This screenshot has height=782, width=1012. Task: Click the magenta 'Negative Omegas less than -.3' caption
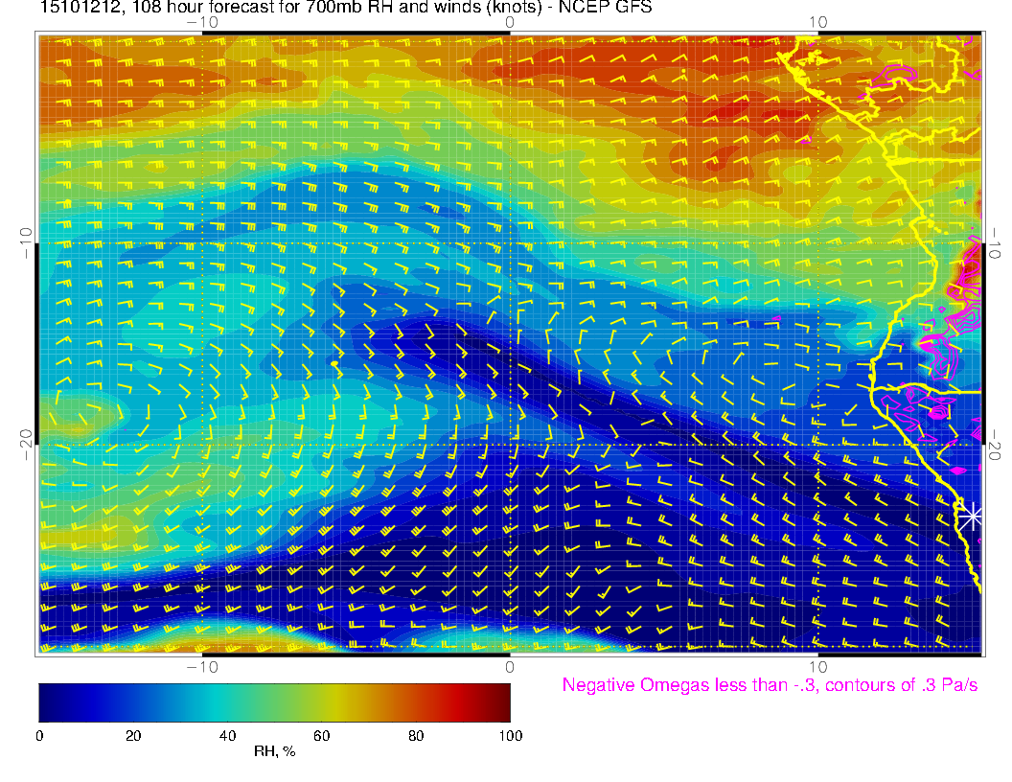[x=770, y=684]
